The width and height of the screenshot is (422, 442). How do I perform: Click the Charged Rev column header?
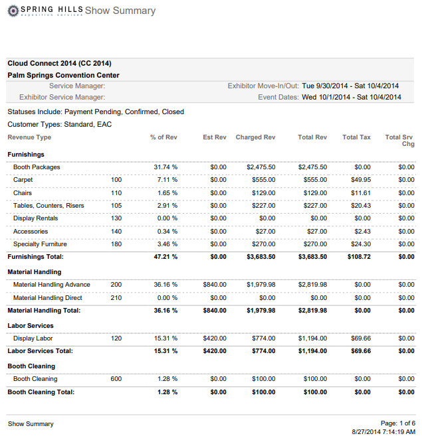point(255,137)
